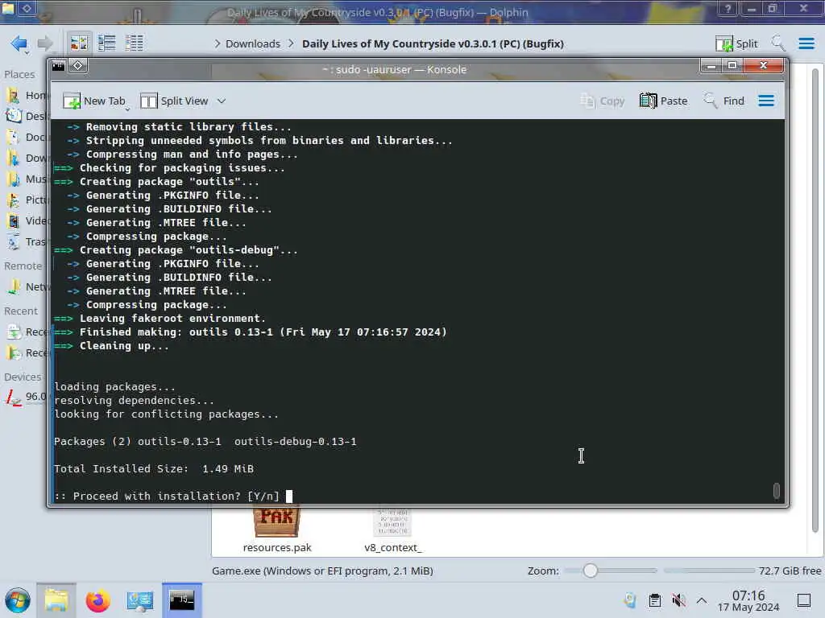Go back in Dolphin using back arrow
Viewport: 825px width, 618px height.
coord(19,43)
